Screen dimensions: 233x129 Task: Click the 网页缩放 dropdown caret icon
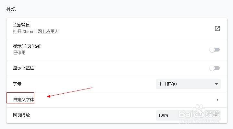(216, 115)
